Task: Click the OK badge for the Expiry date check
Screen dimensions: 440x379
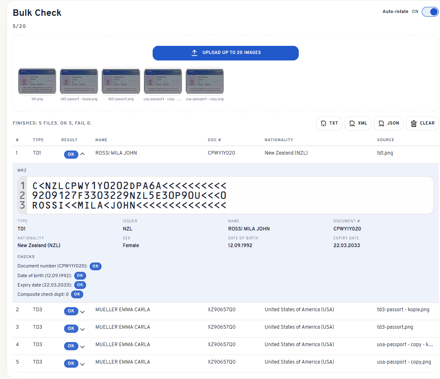Action: pos(80,285)
